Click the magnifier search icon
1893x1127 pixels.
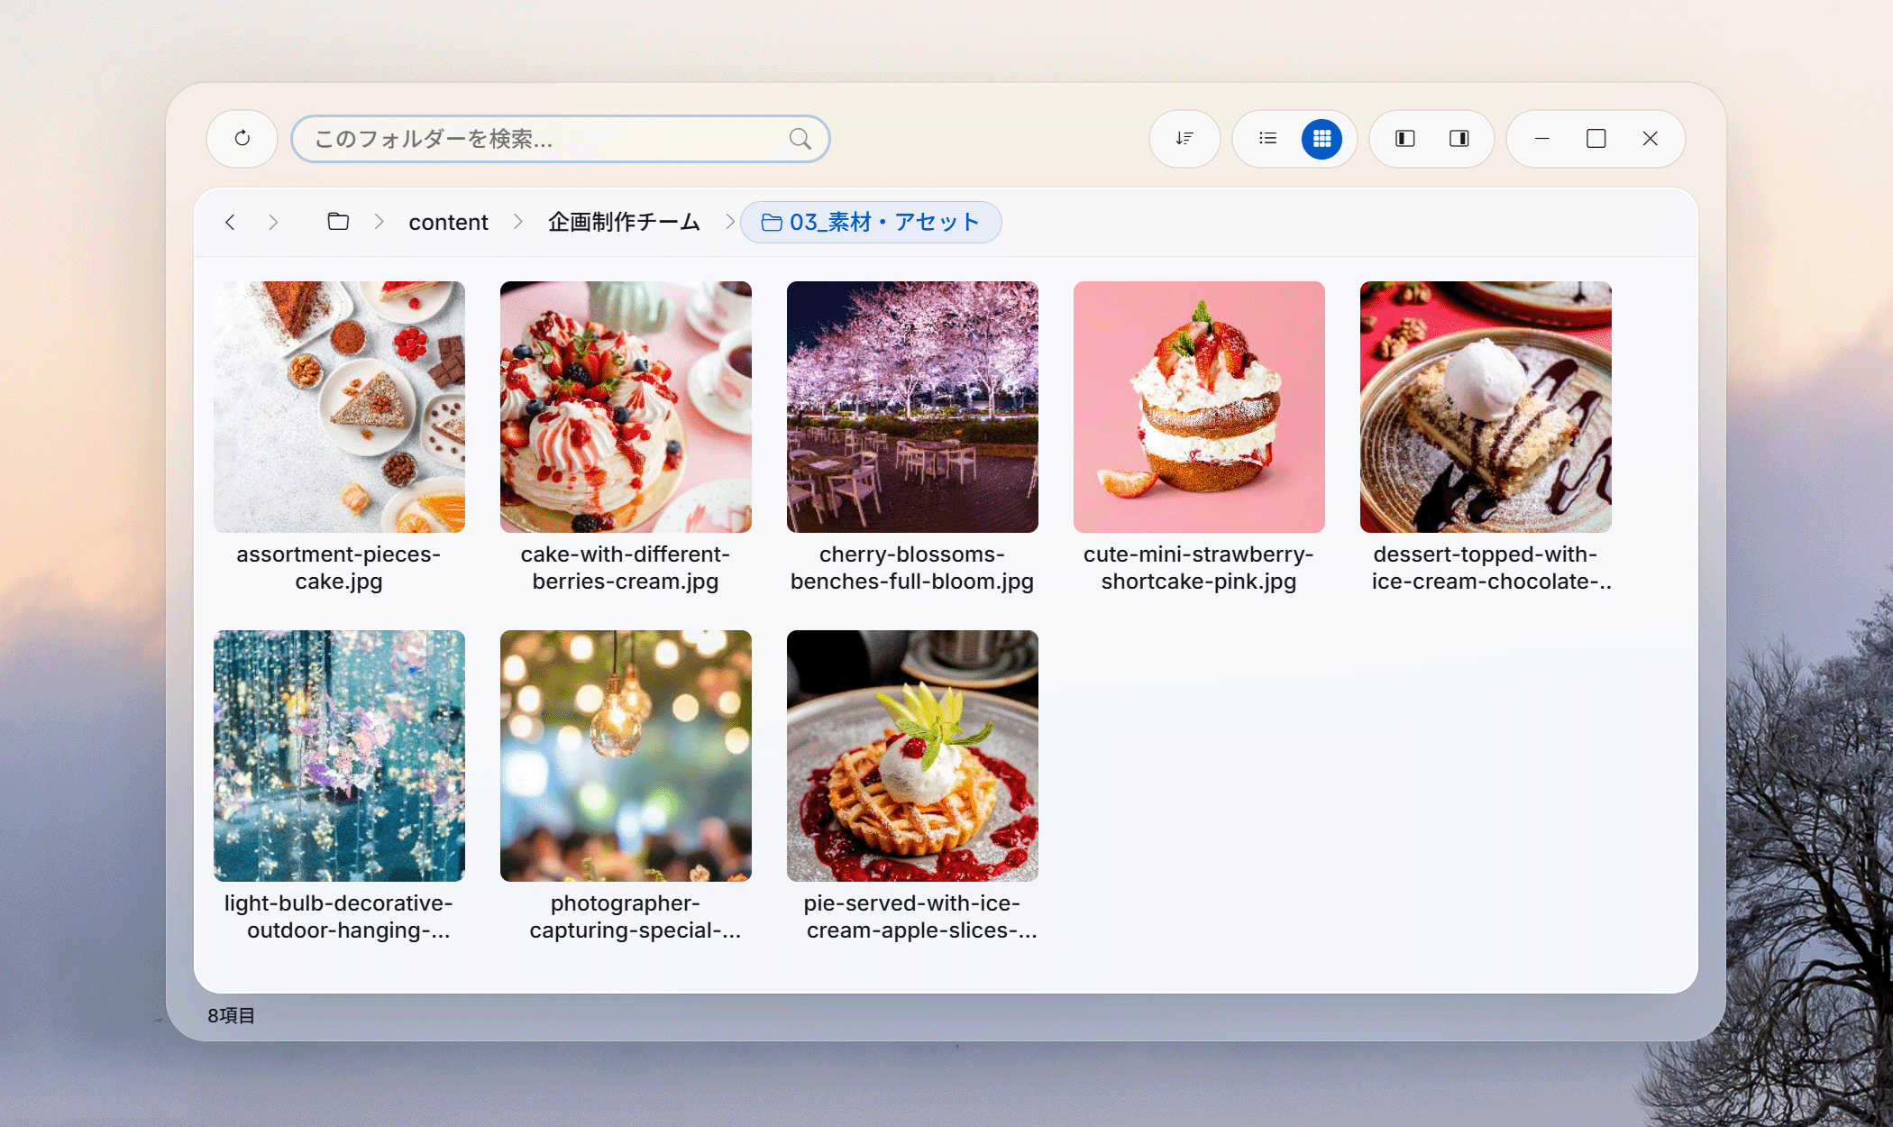[800, 139]
